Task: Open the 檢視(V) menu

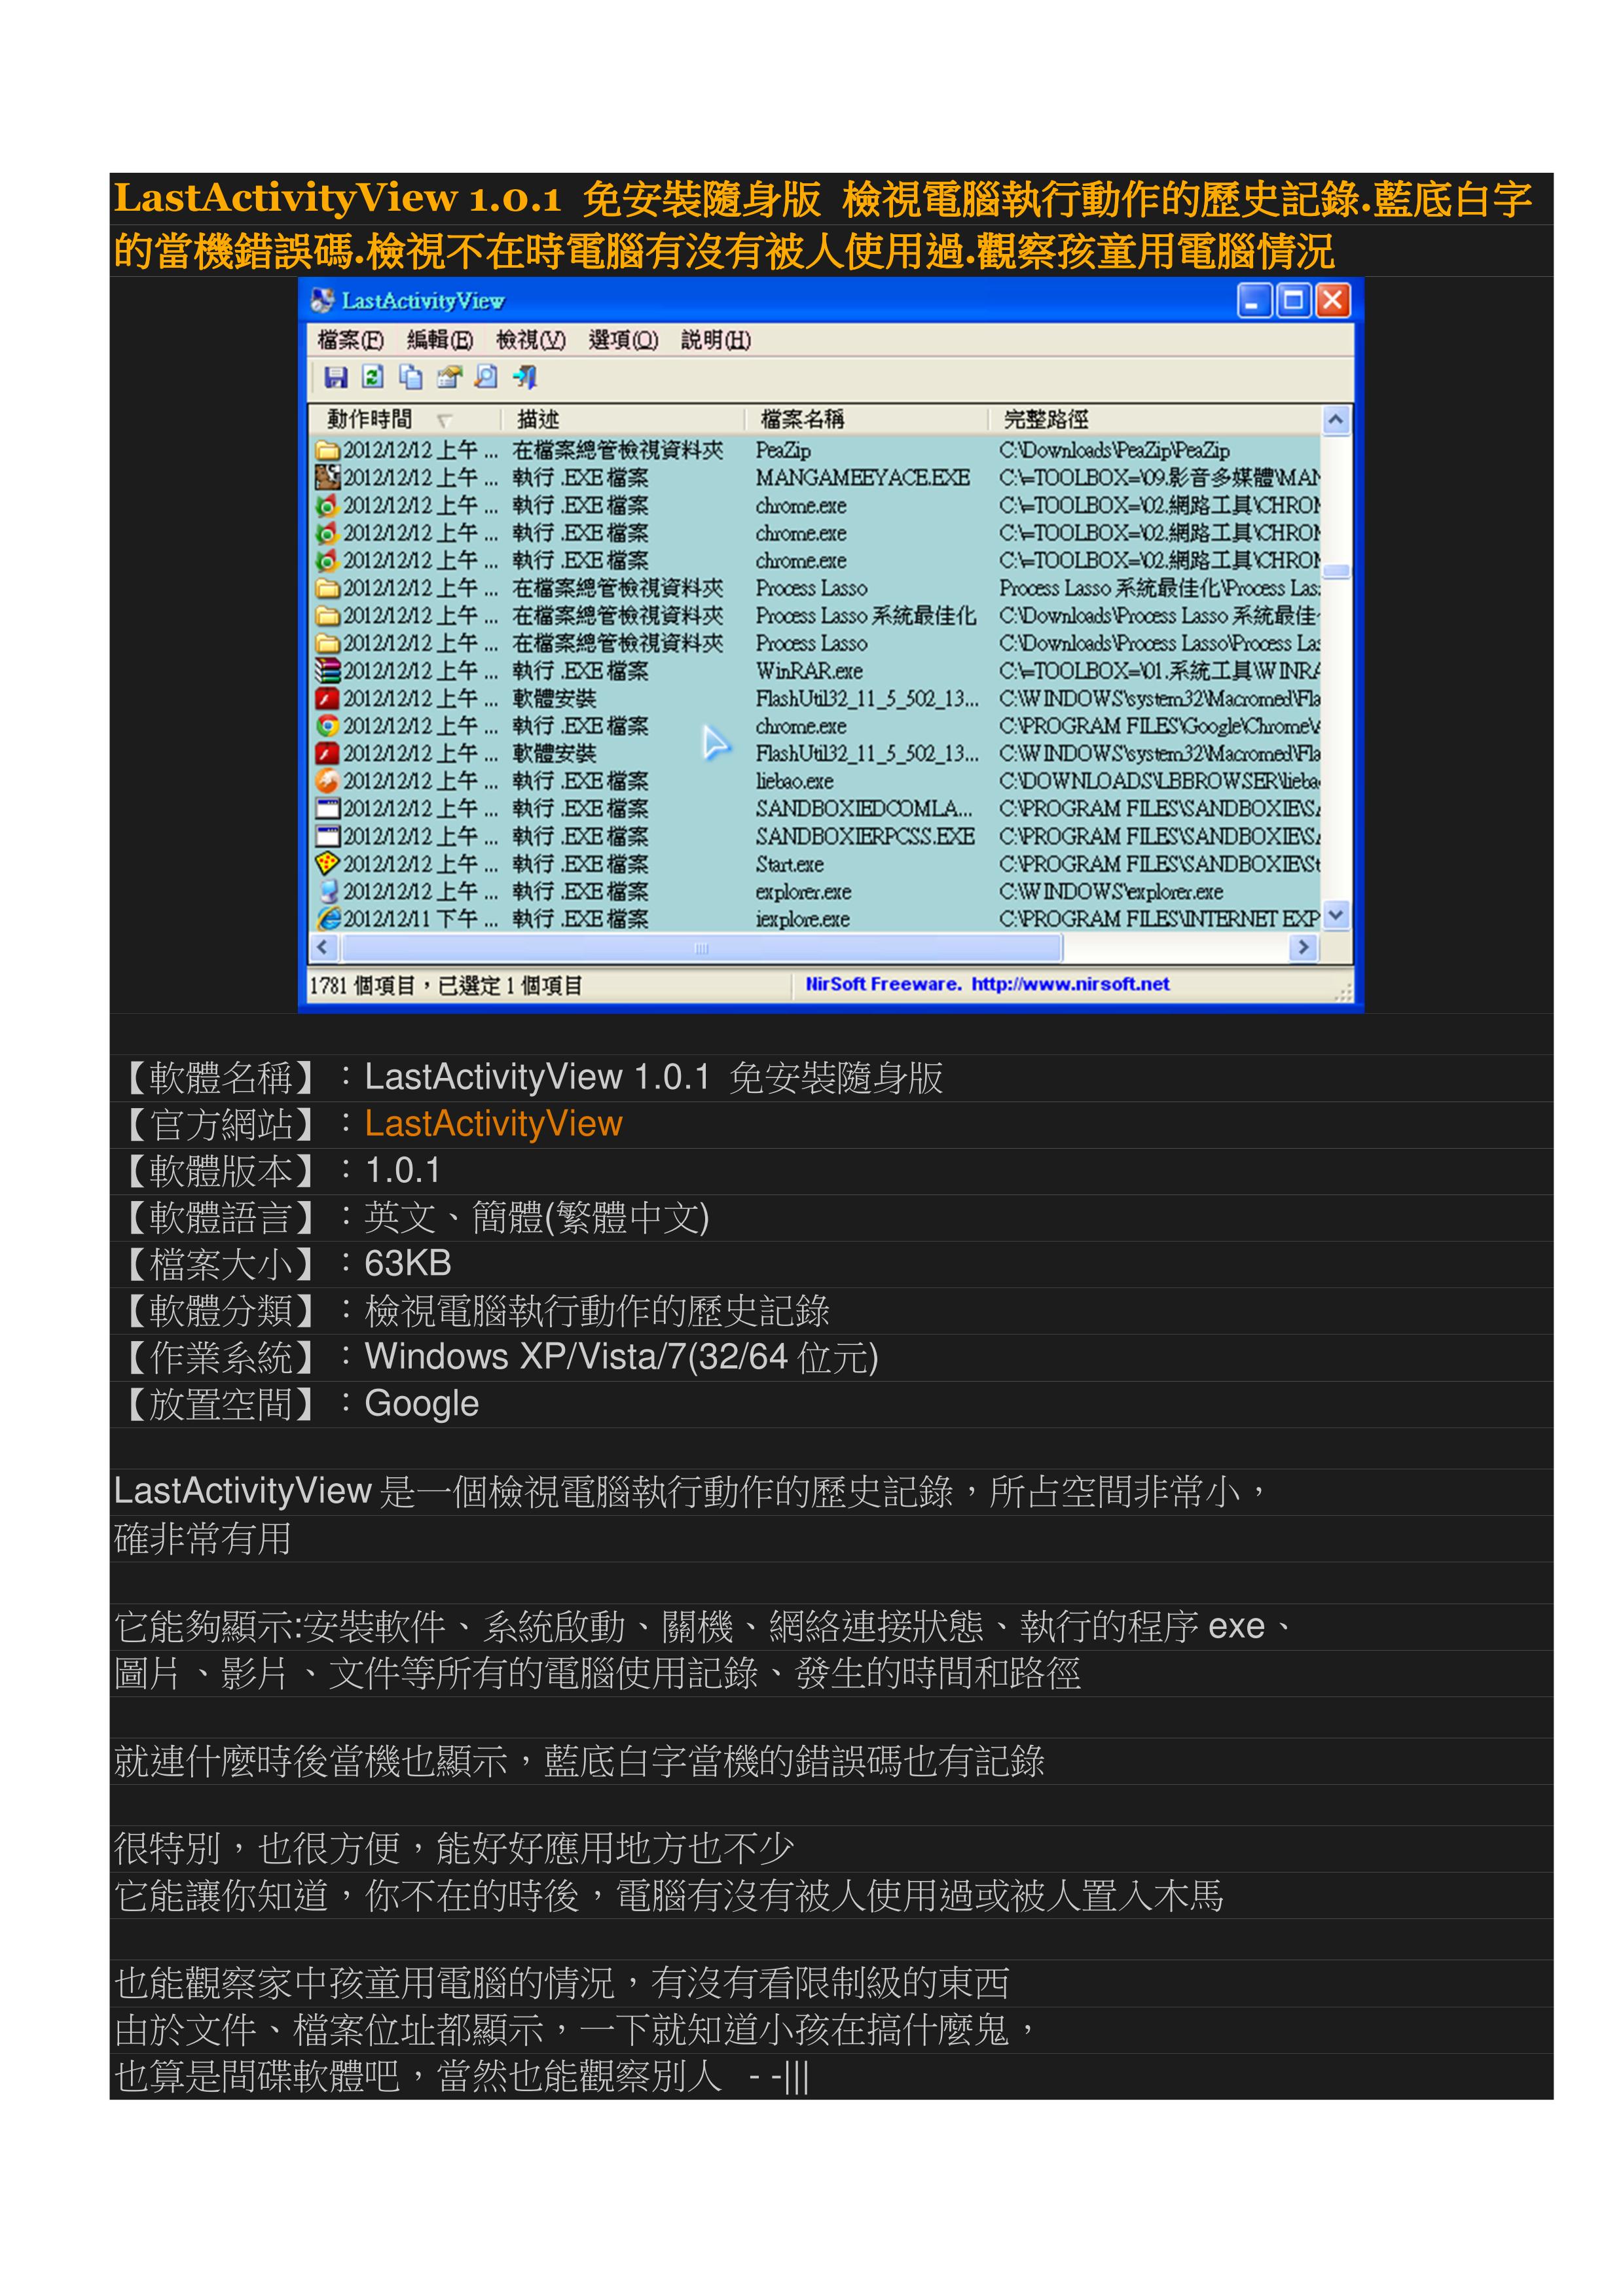Action: [530, 340]
